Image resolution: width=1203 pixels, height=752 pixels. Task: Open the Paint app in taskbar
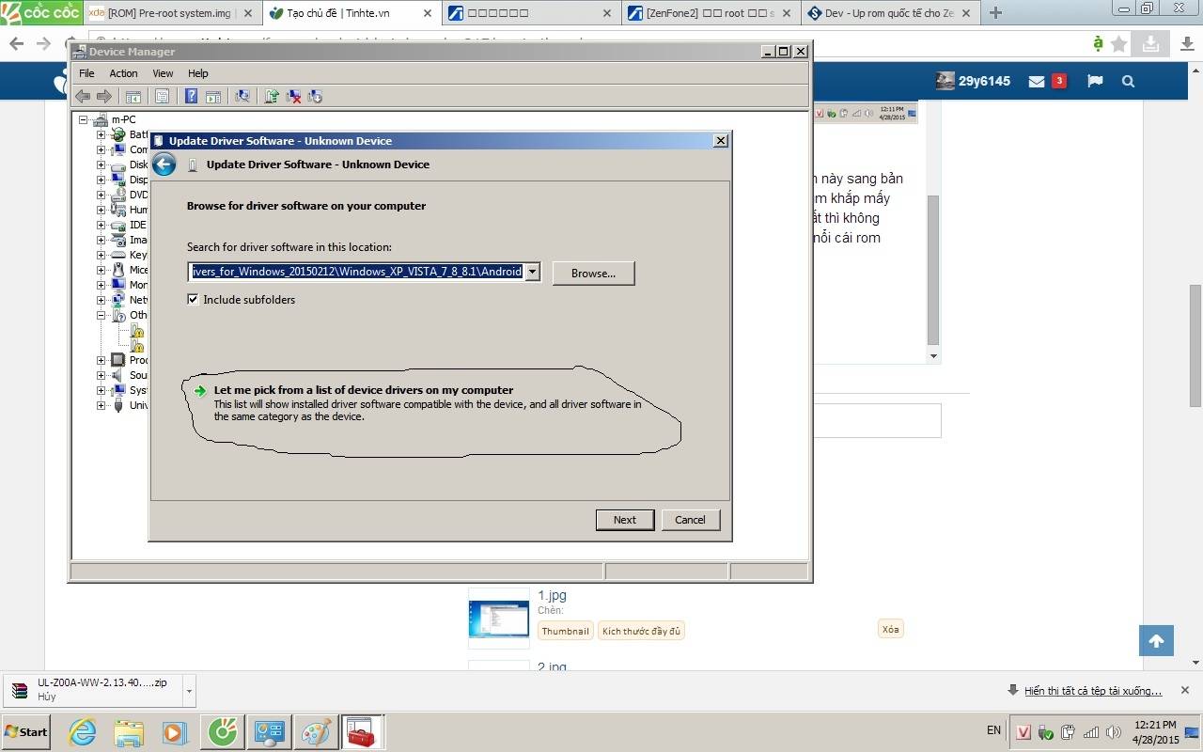coord(315,731)
